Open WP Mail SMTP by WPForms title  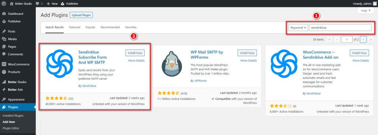(x=207, y=55)
